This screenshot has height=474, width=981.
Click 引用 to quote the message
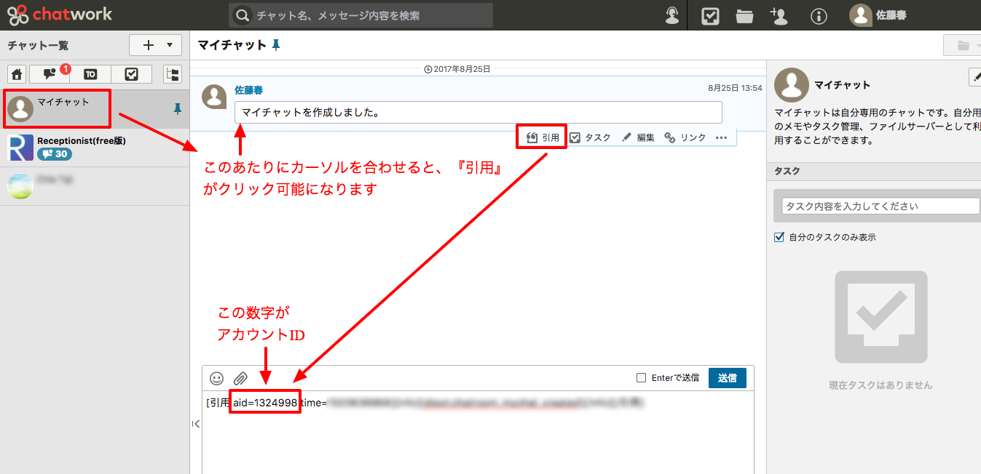[x=543, y=137]
